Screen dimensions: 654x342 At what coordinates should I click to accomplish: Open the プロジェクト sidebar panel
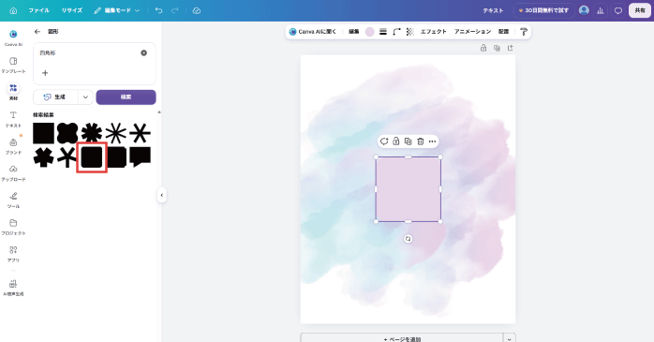click(x=13, y=227)
